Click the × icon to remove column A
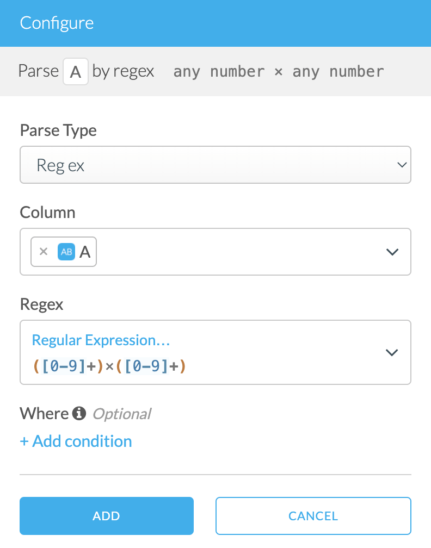Screen dimensions: 431x548 (x=44, y=251)
